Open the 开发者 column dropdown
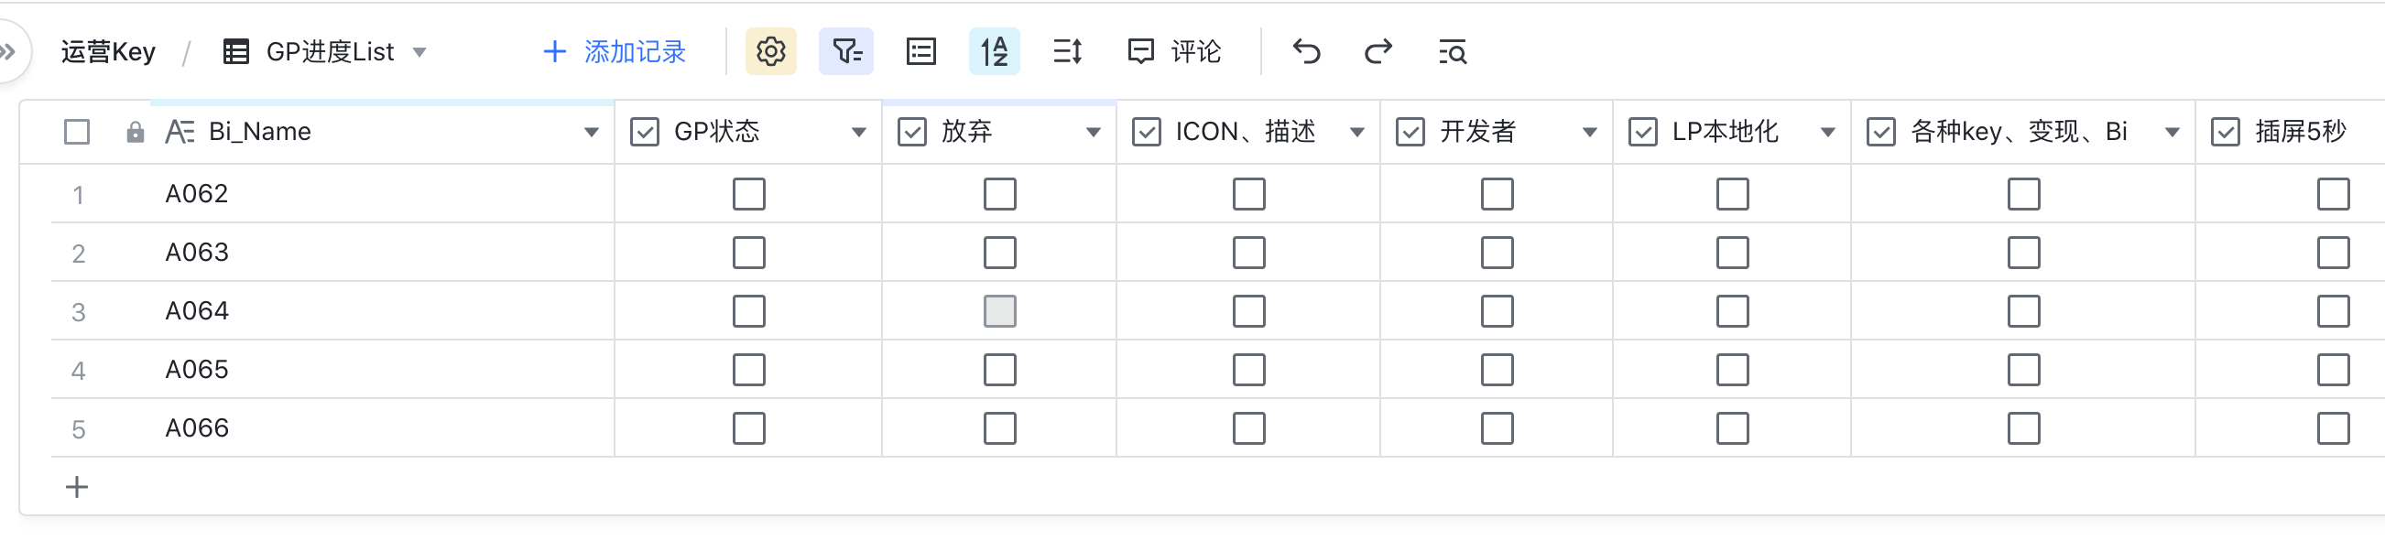This screenshot has width=2385, height=551. coord(1592,132)
